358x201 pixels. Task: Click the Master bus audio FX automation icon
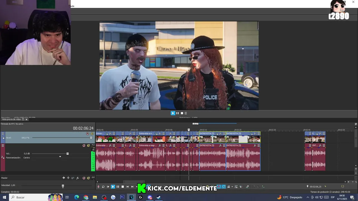73,178
